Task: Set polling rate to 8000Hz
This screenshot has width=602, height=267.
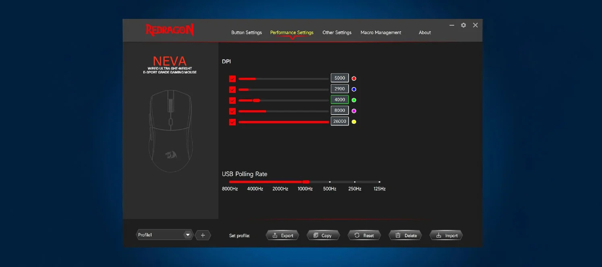Action: point(230,189)
